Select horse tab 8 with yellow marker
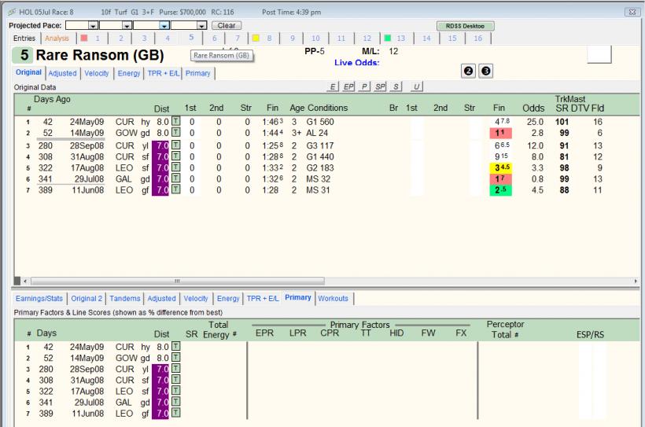645x427 pixels. coord(263,39)
